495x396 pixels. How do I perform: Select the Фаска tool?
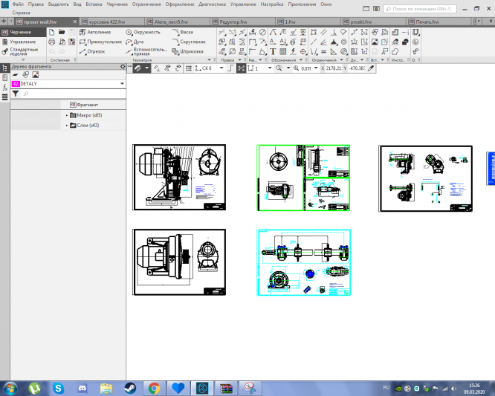[183, 32]
